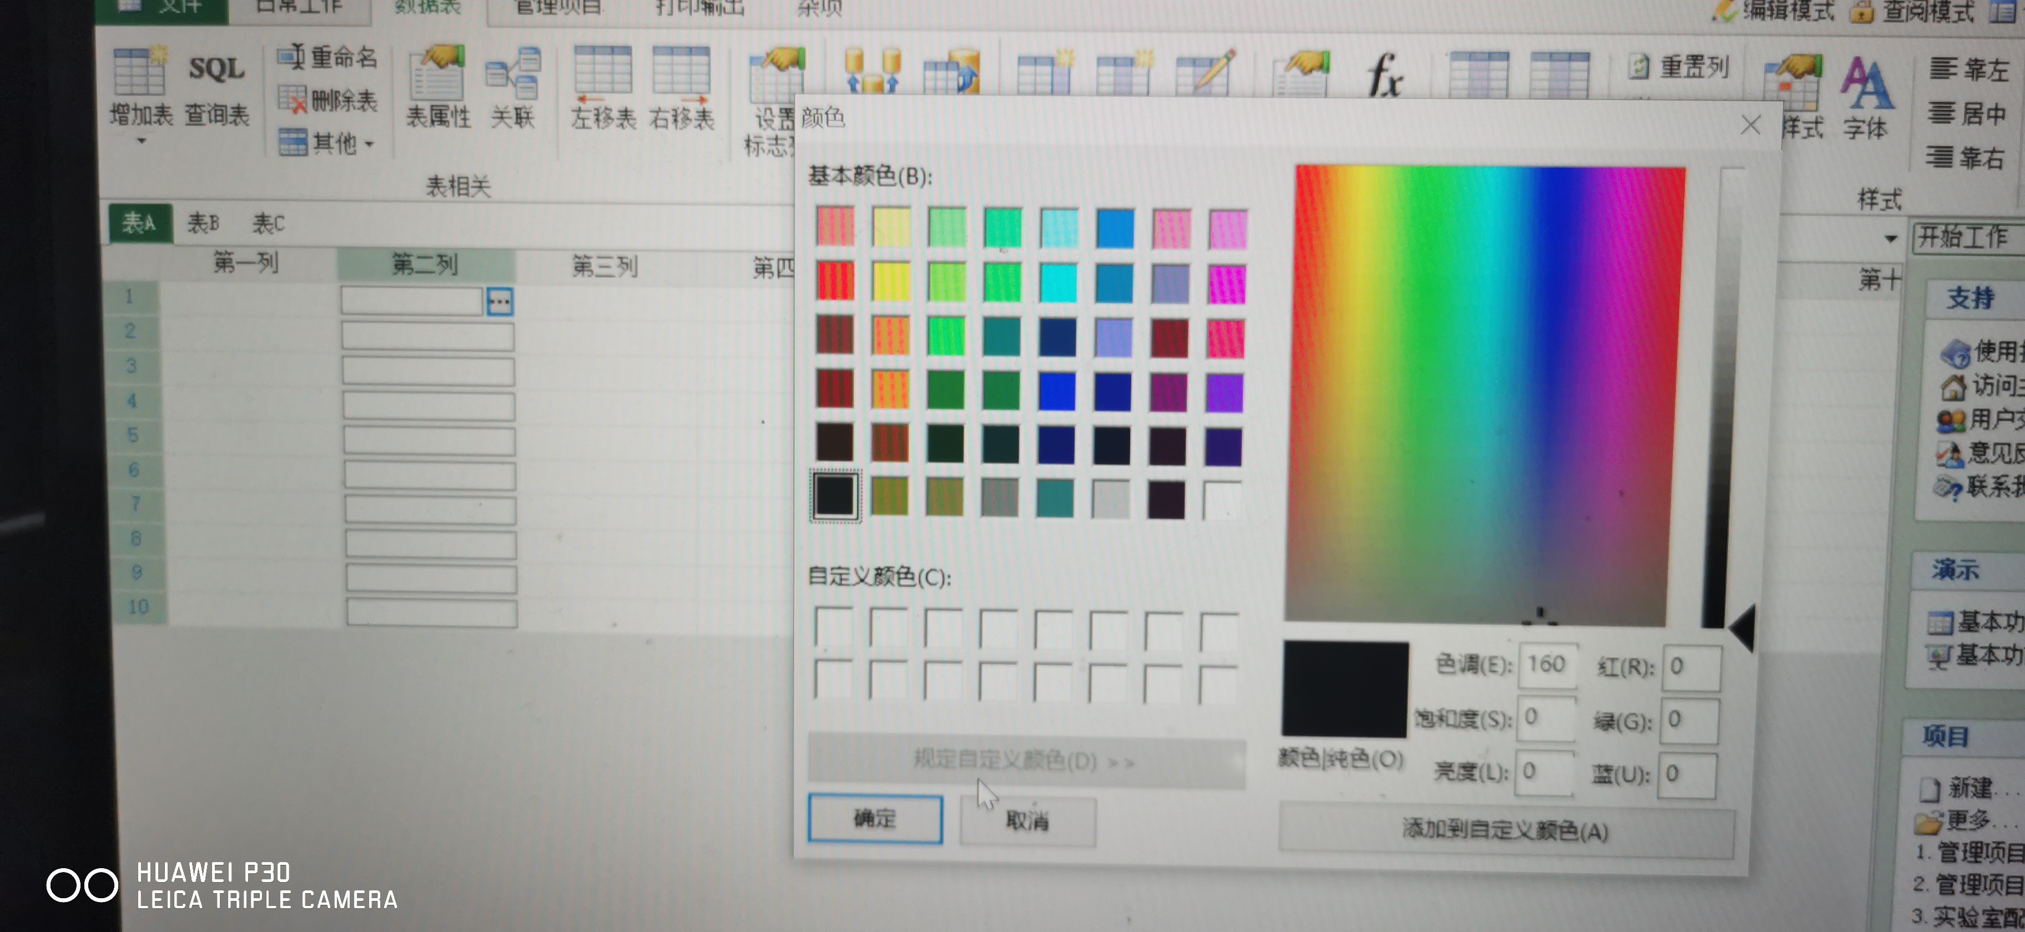
Task: Click the 重置列 reset column icon
Action: [1638, 67]
